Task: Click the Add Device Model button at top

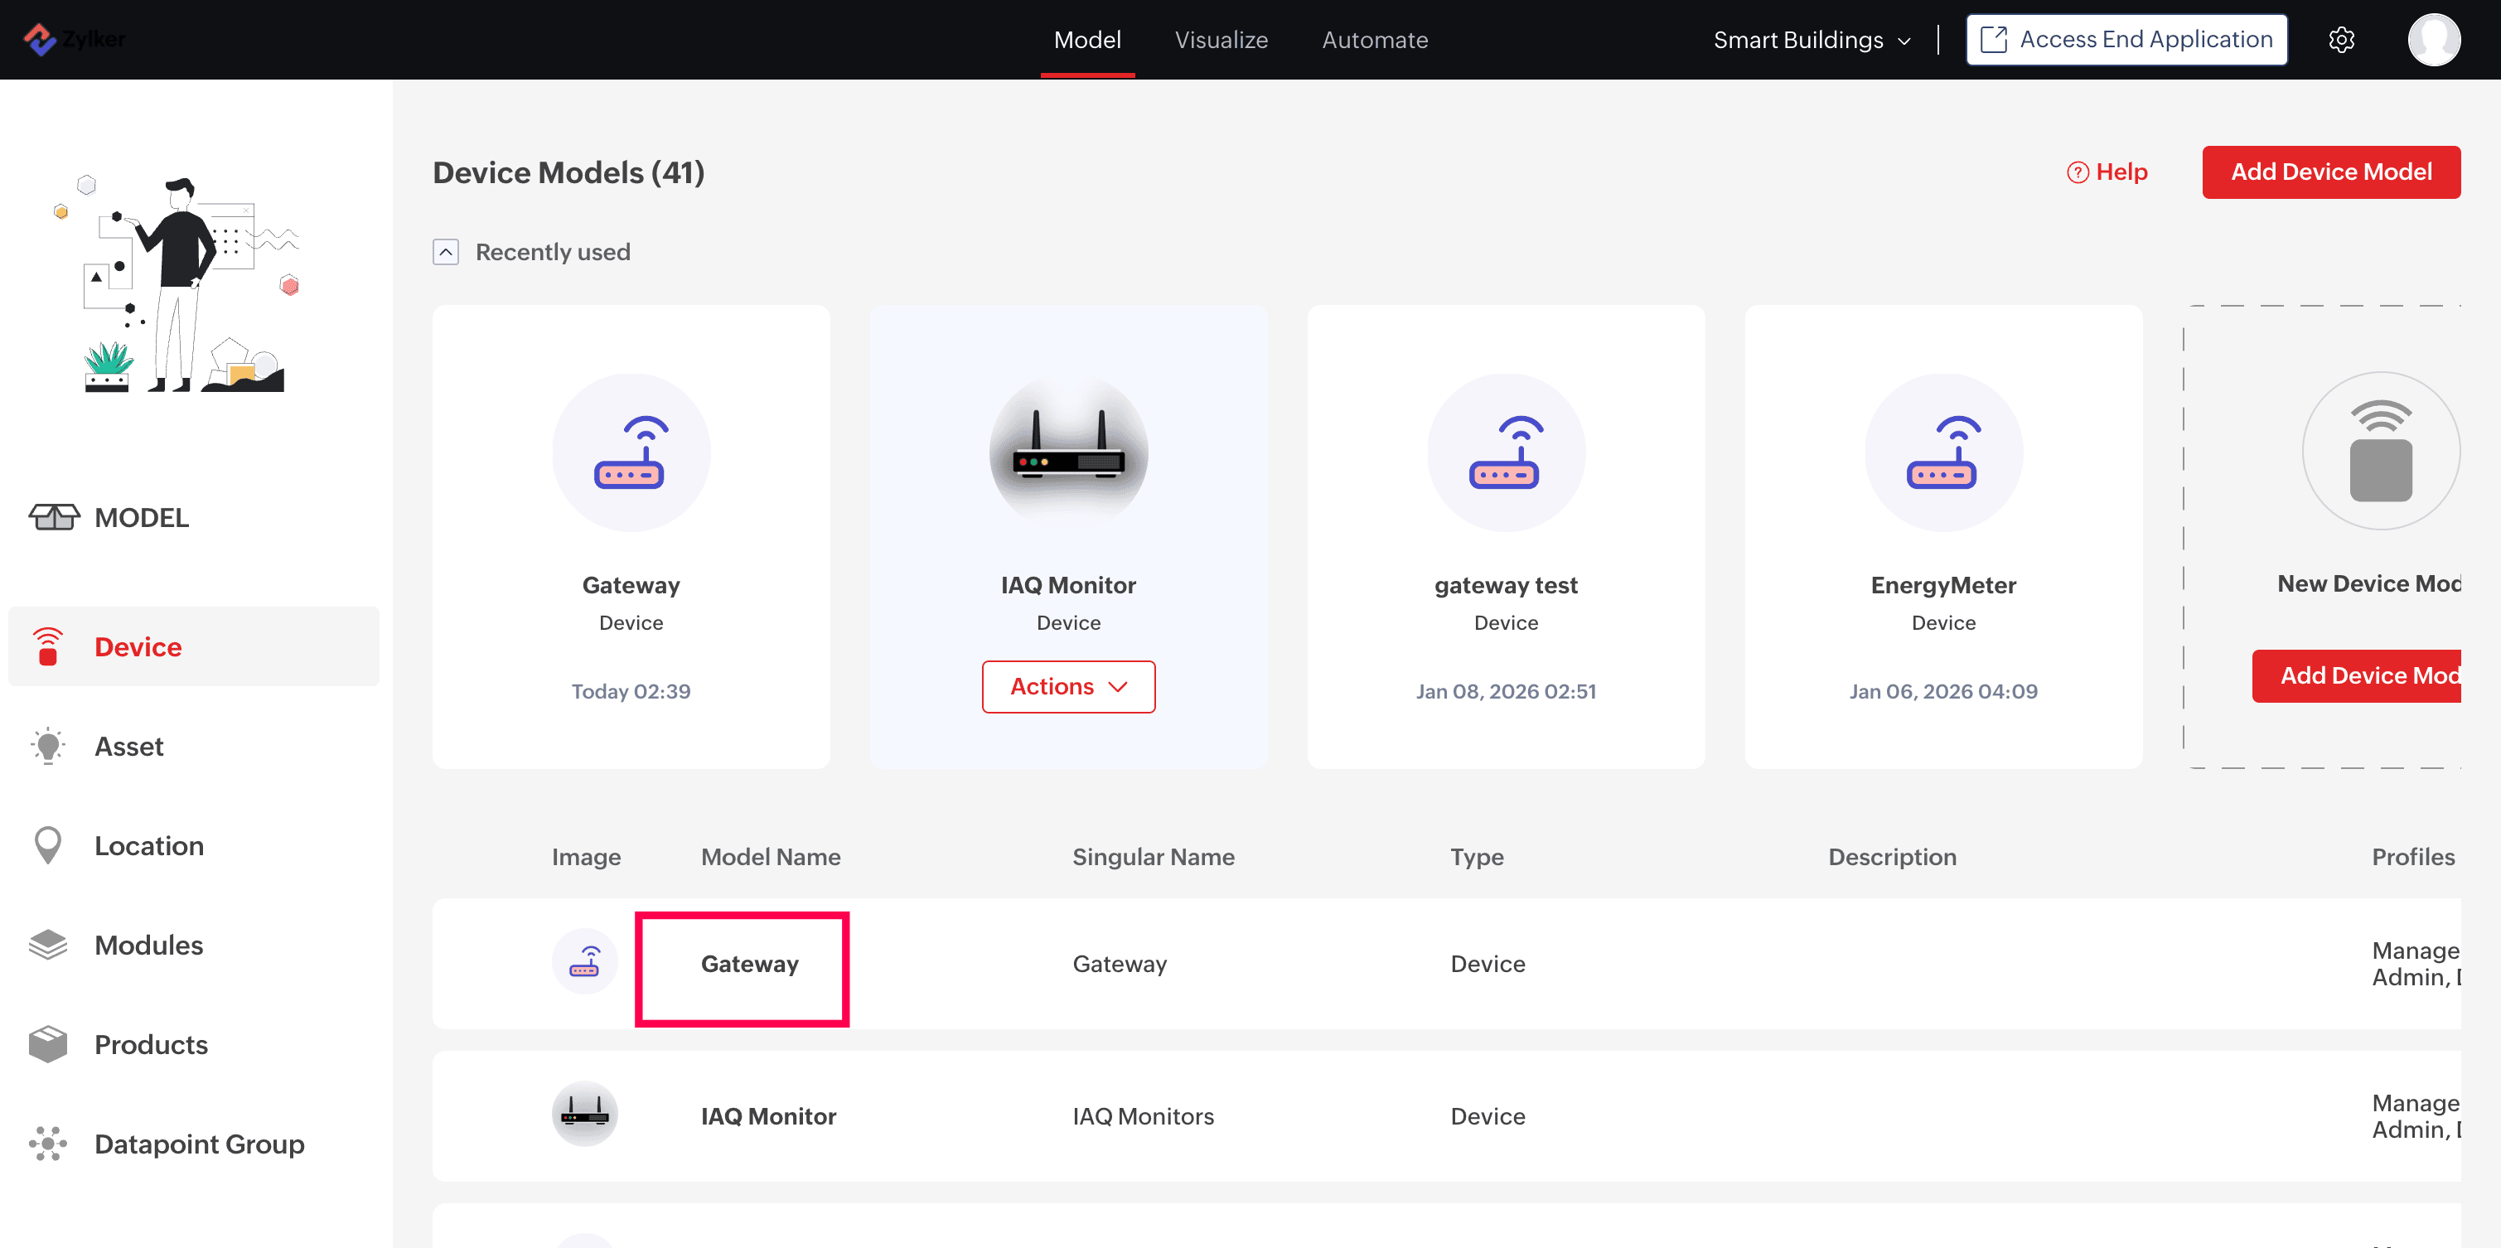Action: [2330, 172]
